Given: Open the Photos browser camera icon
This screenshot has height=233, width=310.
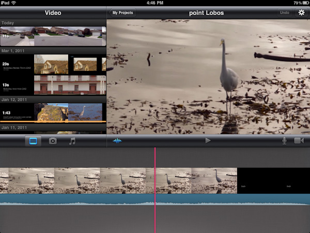Looking at the screenshot, I should coord(53,141).
